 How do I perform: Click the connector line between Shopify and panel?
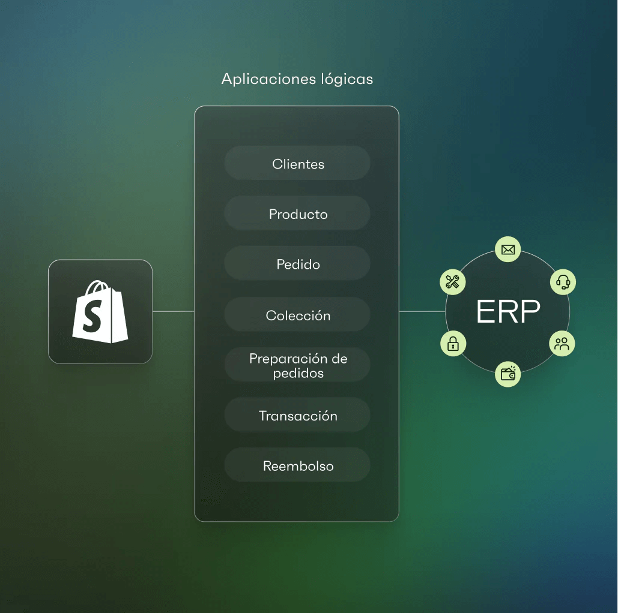[174, 311]
